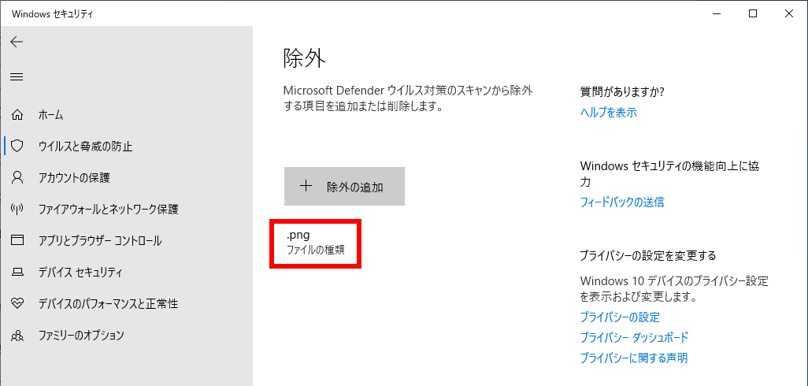This screenshot has height=386, width=808.
Task: Click the ホーム house icon
Action: click(17, 115)
